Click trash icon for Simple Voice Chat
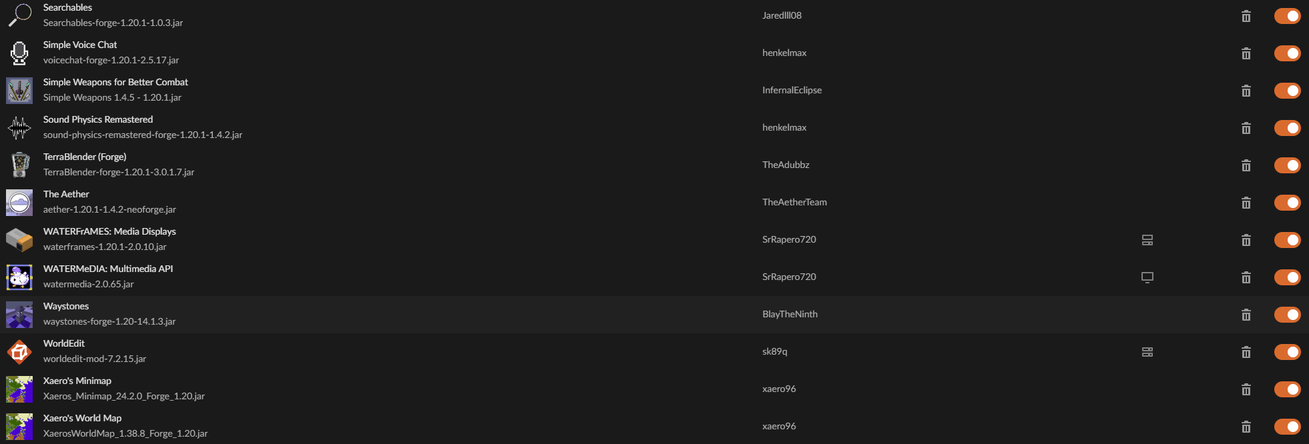 pos(1246,53)
